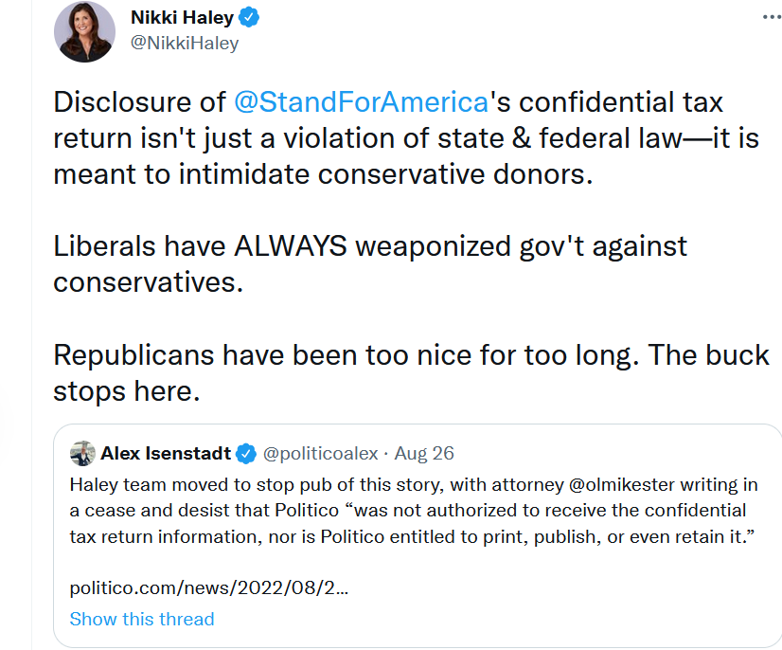Viewport: 782px width, 650px height.
Task: Open the politico.com news link
Action: click(x=209, y=587)
